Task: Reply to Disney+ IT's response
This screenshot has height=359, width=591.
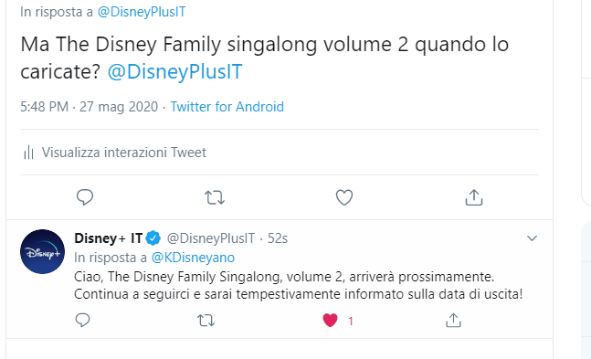Action: point(82,320)
